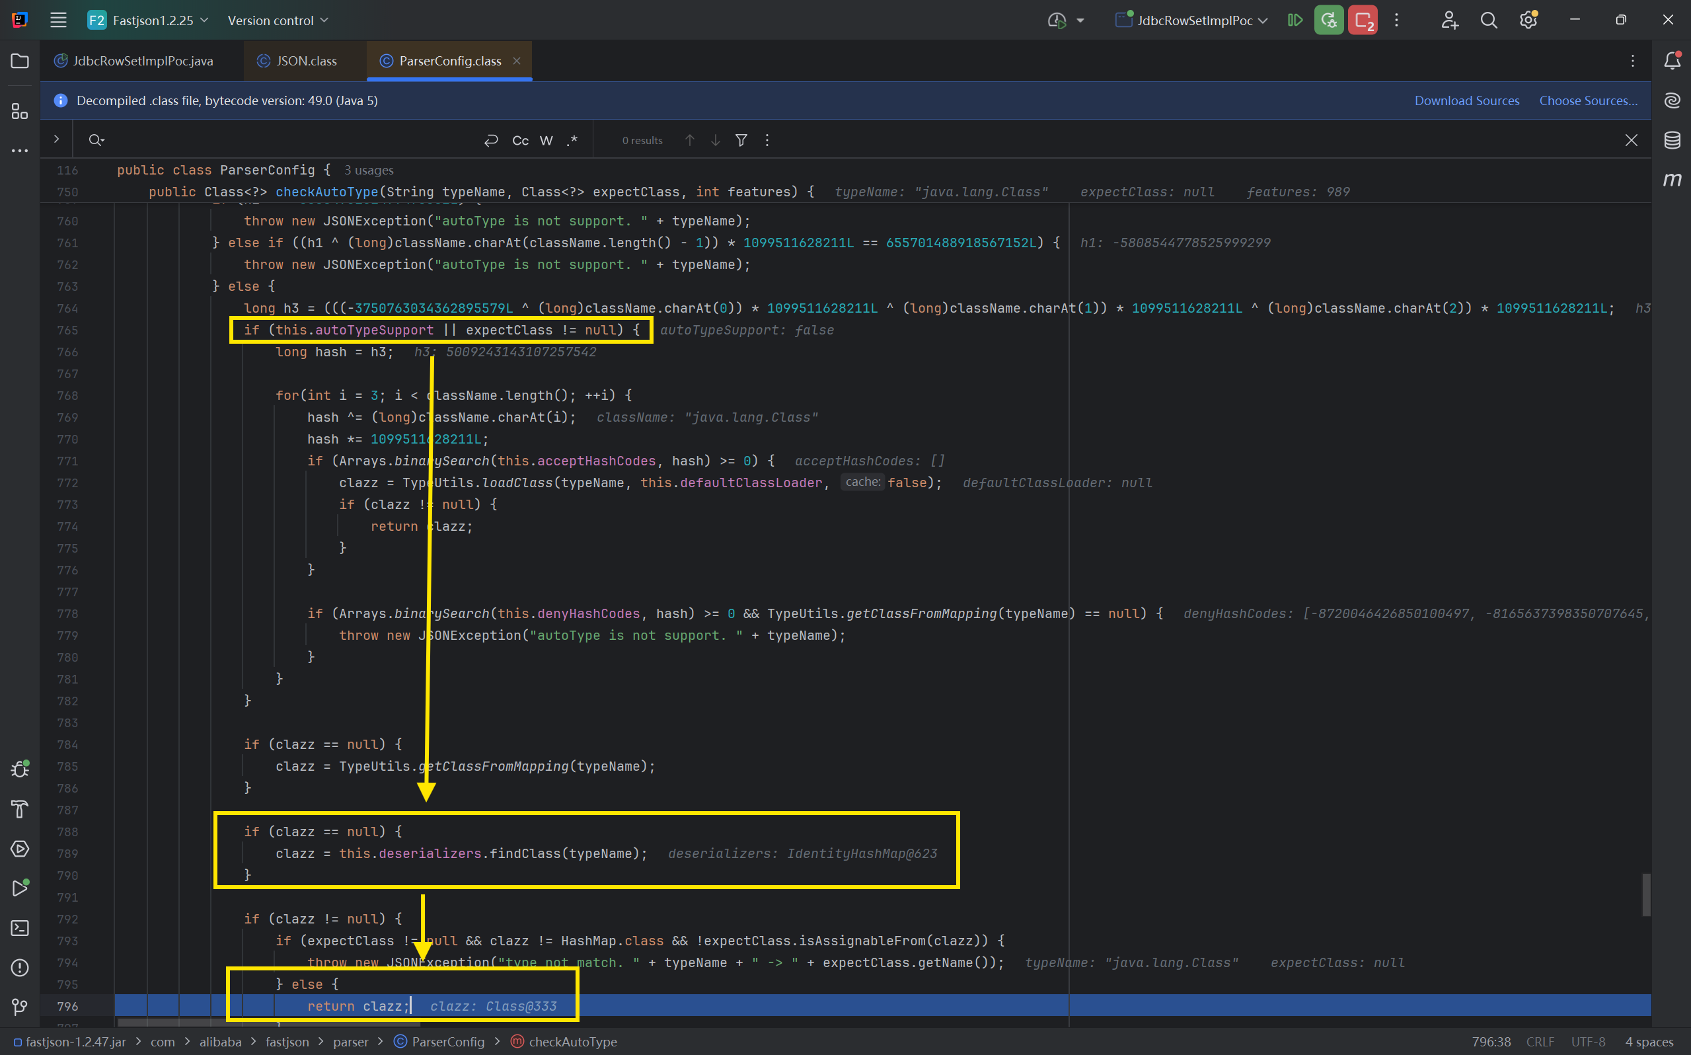This screenshot has width=1691, height=1055.
Task: Click line number 789 in gutter
Action: tap(67, 853)
